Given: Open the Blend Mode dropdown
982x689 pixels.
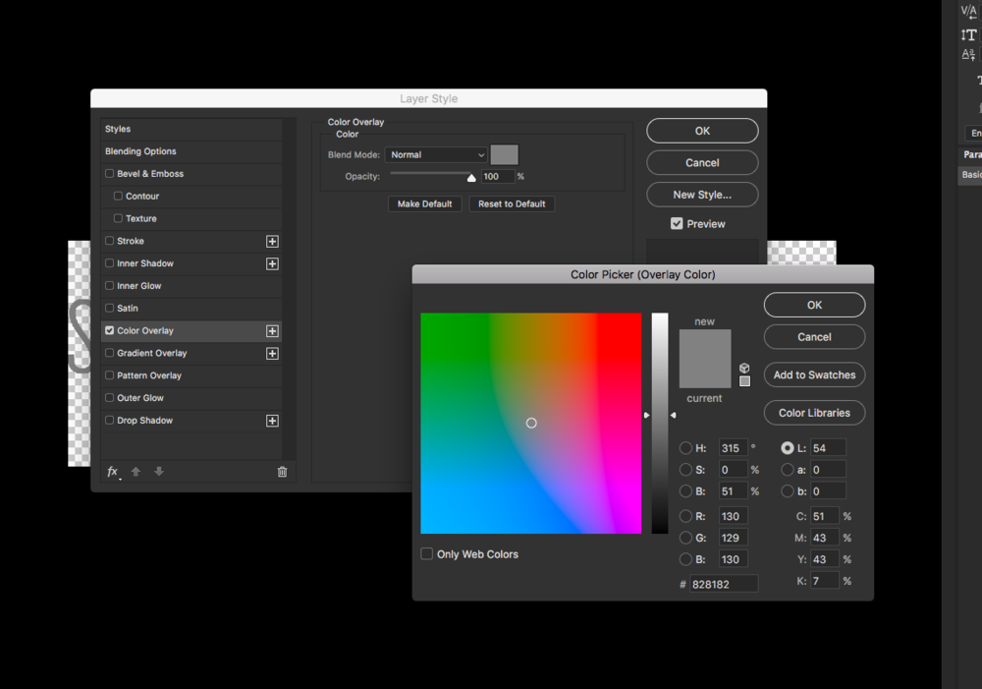Looking at the screenshot, I should click(436, 154).
